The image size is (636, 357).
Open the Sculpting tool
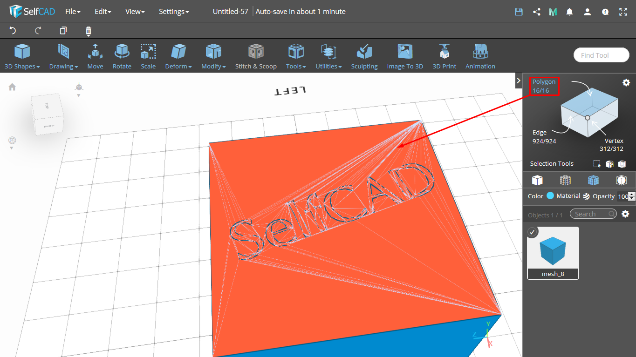(x=364, y=56)
